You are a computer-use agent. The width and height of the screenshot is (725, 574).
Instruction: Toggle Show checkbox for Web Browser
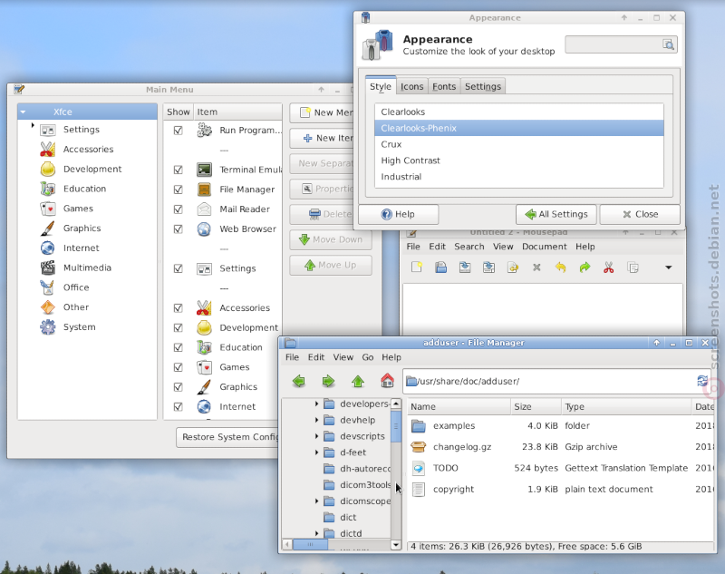178,229
